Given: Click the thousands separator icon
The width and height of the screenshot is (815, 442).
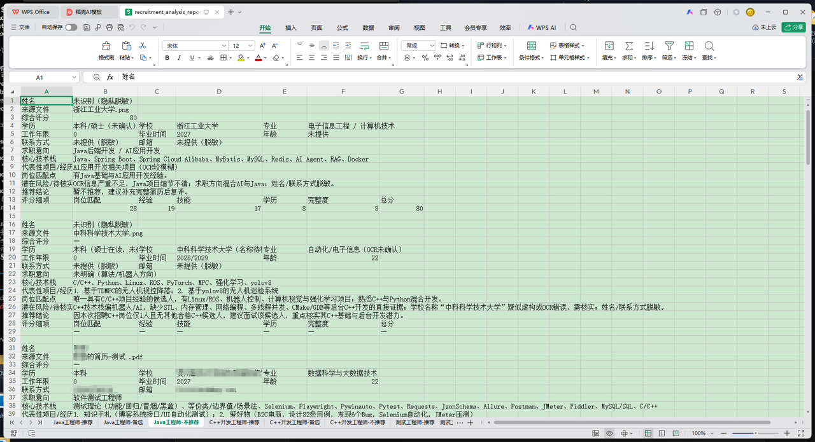Looking at the screenshot, I should coord(437,58).
